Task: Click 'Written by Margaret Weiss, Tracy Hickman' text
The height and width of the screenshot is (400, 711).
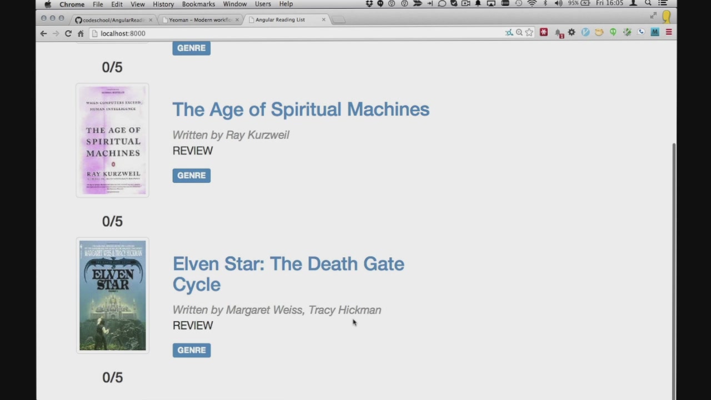Action: point(277,310)
